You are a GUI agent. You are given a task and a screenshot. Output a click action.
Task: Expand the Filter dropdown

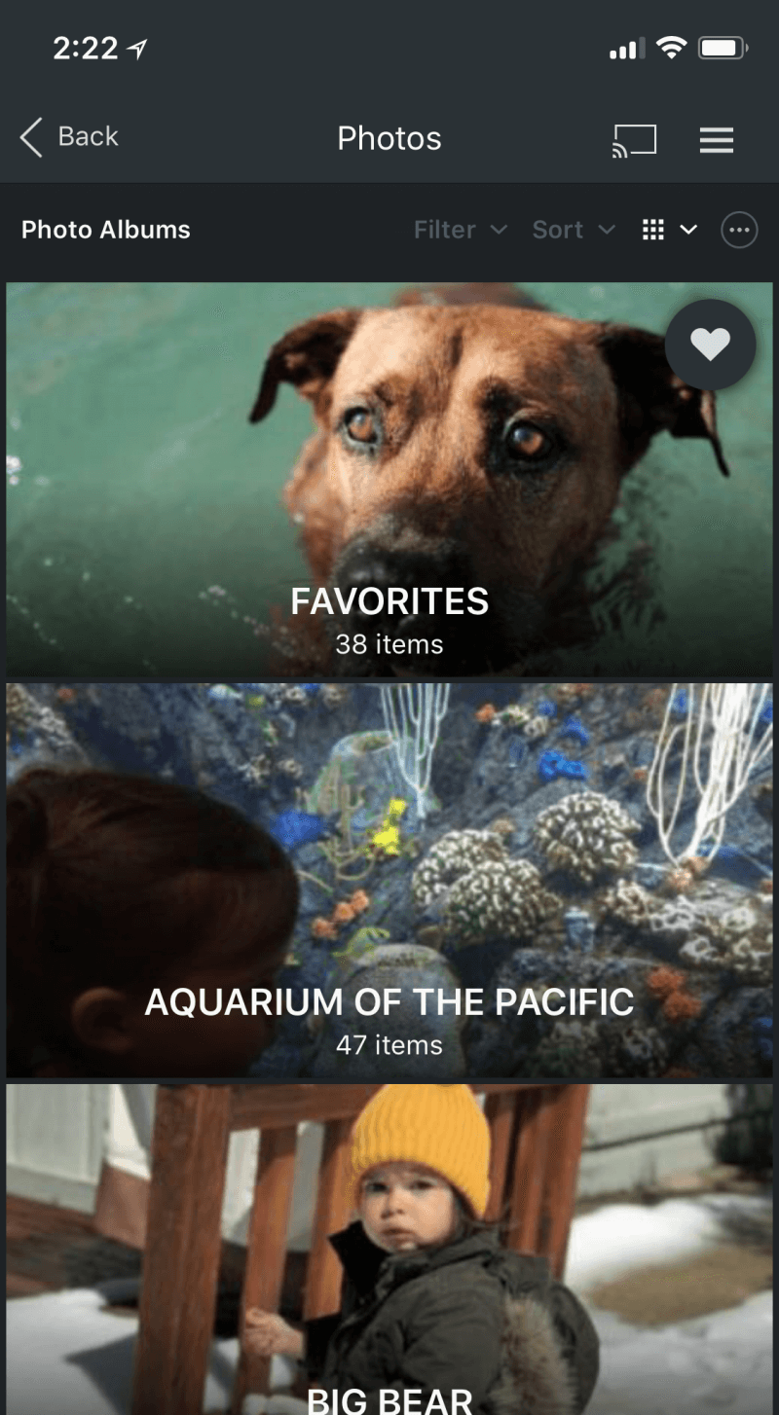coord(460,230)
